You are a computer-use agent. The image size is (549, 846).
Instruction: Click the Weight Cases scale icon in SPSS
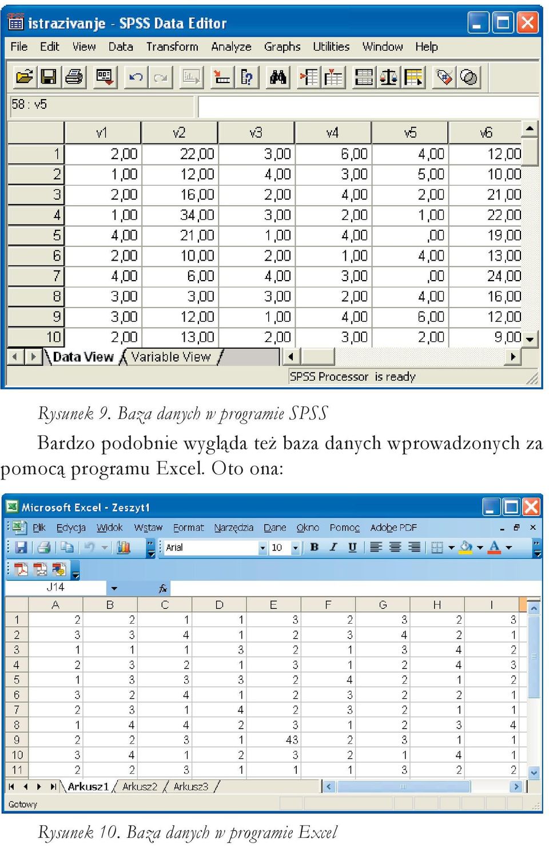tap(389, 77)
